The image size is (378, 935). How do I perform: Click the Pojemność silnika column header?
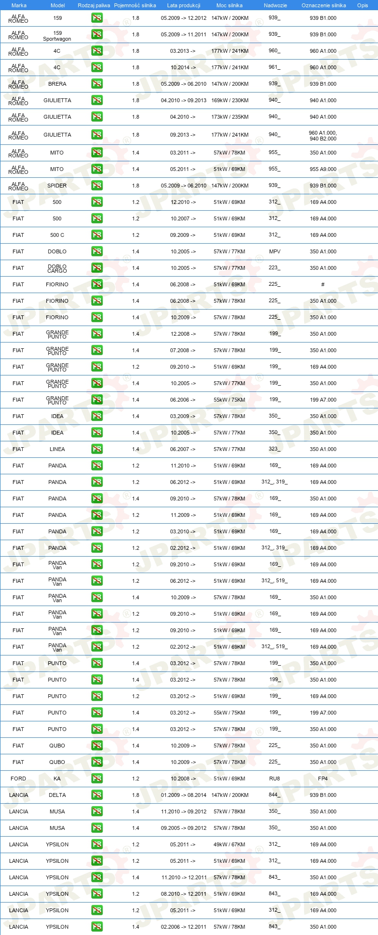tap(135, 5)
